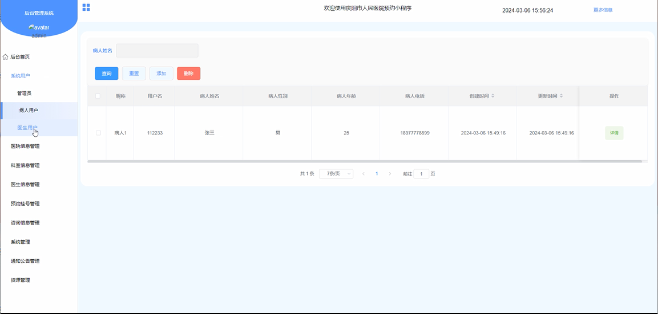Click the 共 1 条 total count
This screenshot has width=658, height=314.
pos(307,174)
